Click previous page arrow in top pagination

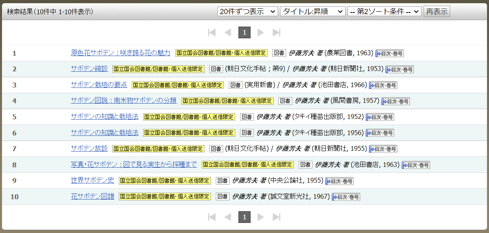(x=228, y=33)
